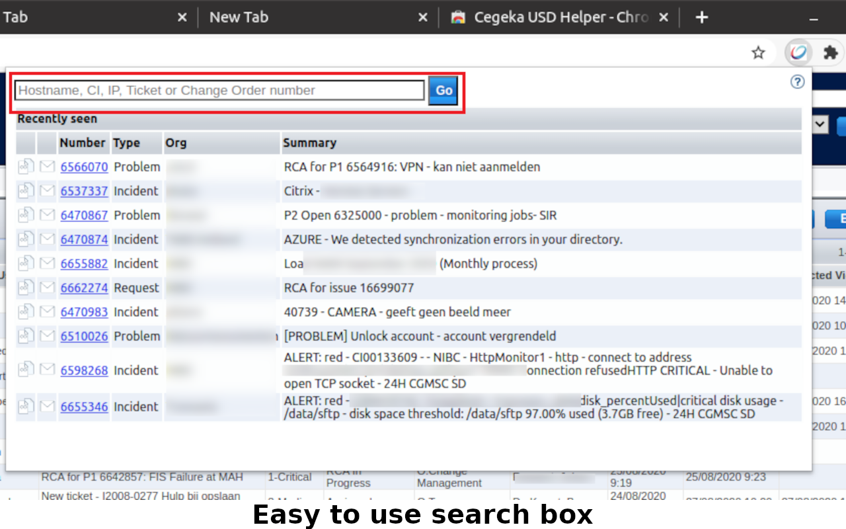Click the mail icon for ticket 6566070
Image resolution: width=846 pixels, height=529 pixels.
pos(47,167)
